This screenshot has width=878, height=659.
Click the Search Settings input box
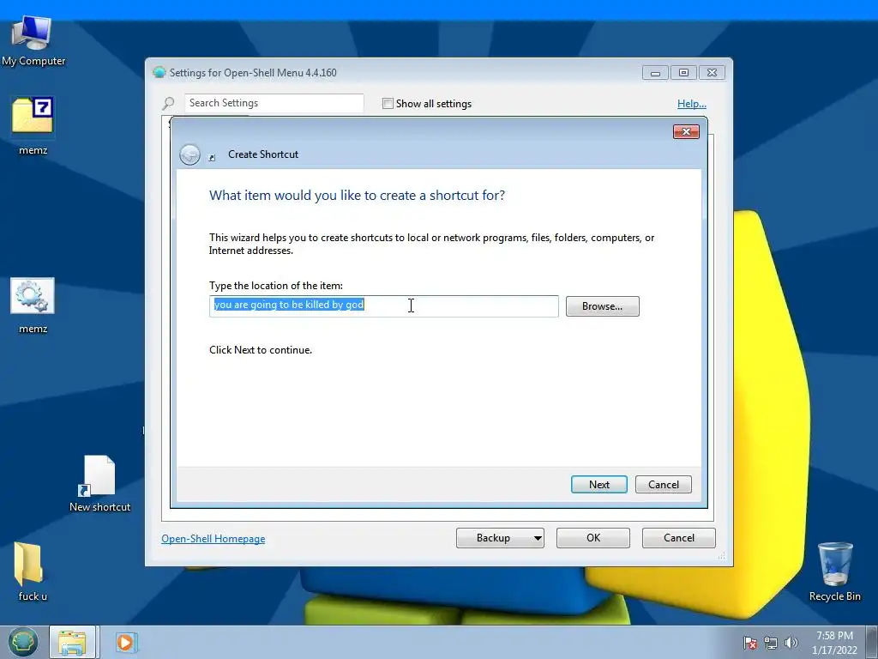click(274, 103)
